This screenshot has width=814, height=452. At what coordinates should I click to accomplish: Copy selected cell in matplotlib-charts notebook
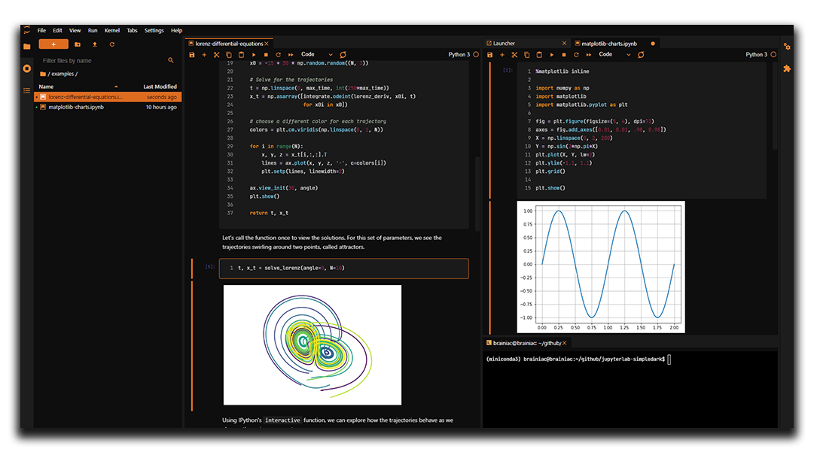tap(527, 54)
